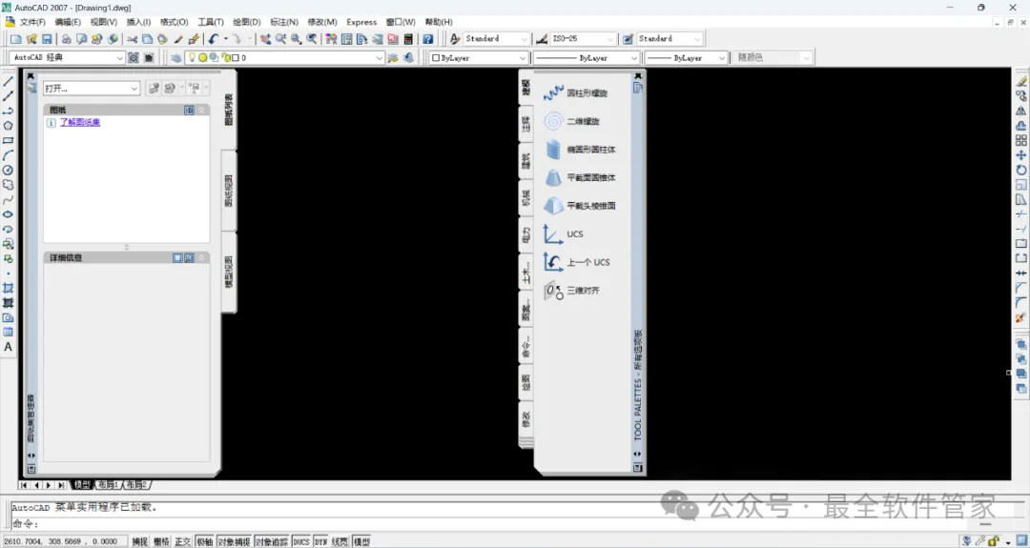Toggle 栅格 grid display
This screenshot has width=1030, height=548.
pos(161,542)
